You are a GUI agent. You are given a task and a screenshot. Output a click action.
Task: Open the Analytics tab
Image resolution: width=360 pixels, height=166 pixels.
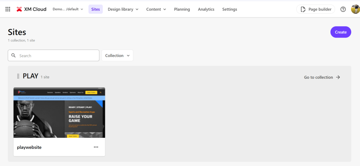(x=206, y=9)
